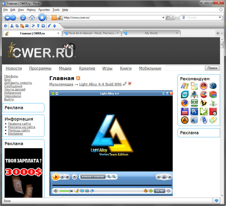Open the Media Bar toolbar icon
The height and width of the screenshot is (206, 226).
click(17, 26)
